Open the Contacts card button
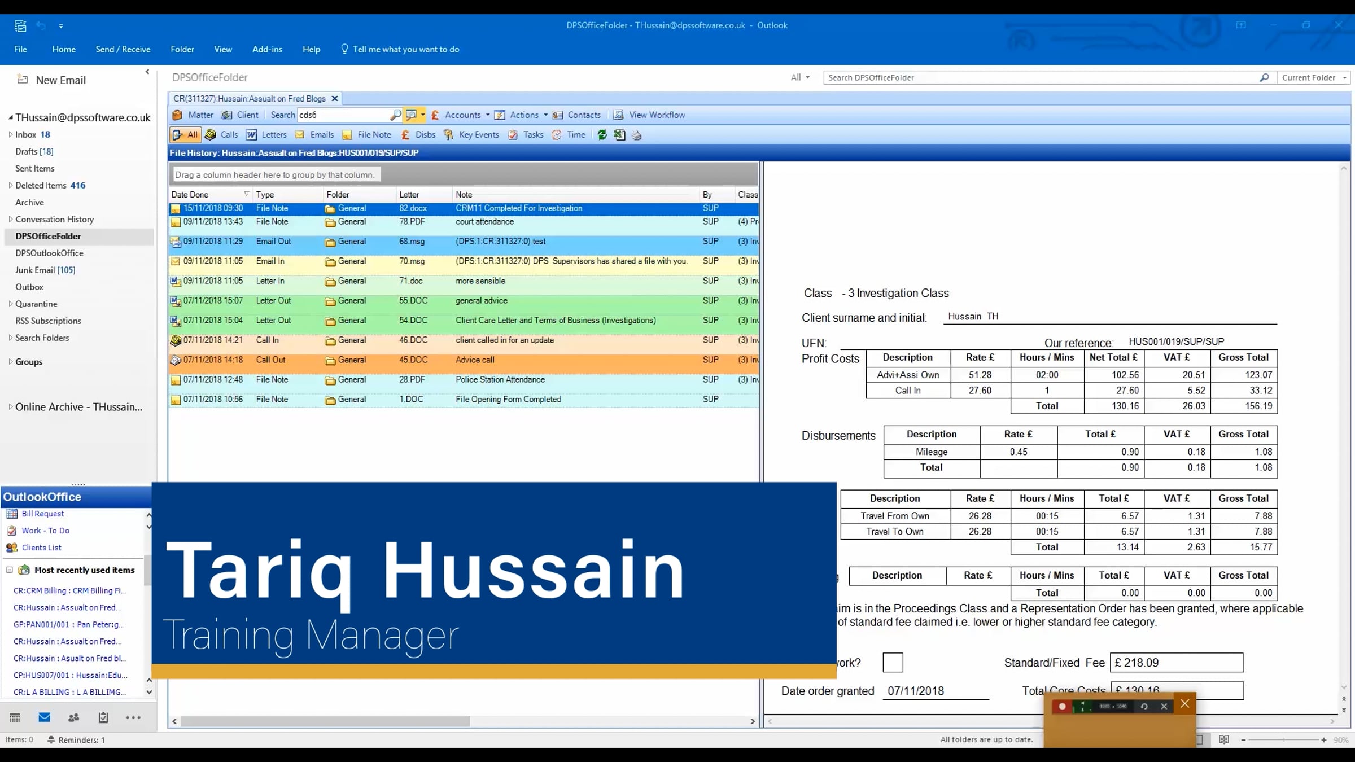Image resolution: width=1355 pixels, height=762 pixels. point(576,115)
